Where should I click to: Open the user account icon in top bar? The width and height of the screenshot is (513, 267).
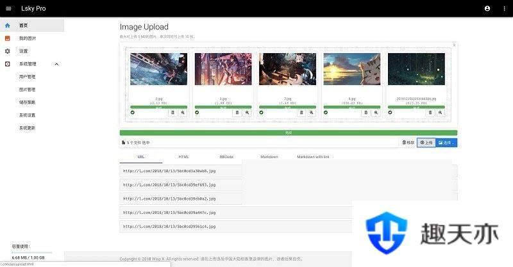pyautogui.click(x=487, y=8)
